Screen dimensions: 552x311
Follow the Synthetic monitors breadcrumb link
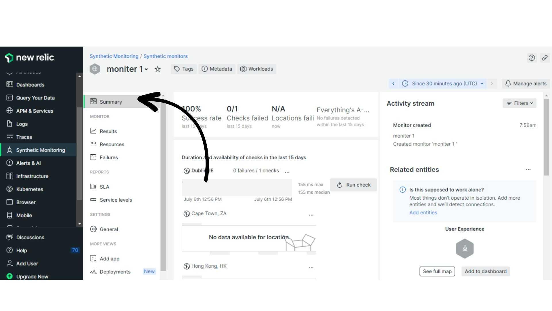166,56
